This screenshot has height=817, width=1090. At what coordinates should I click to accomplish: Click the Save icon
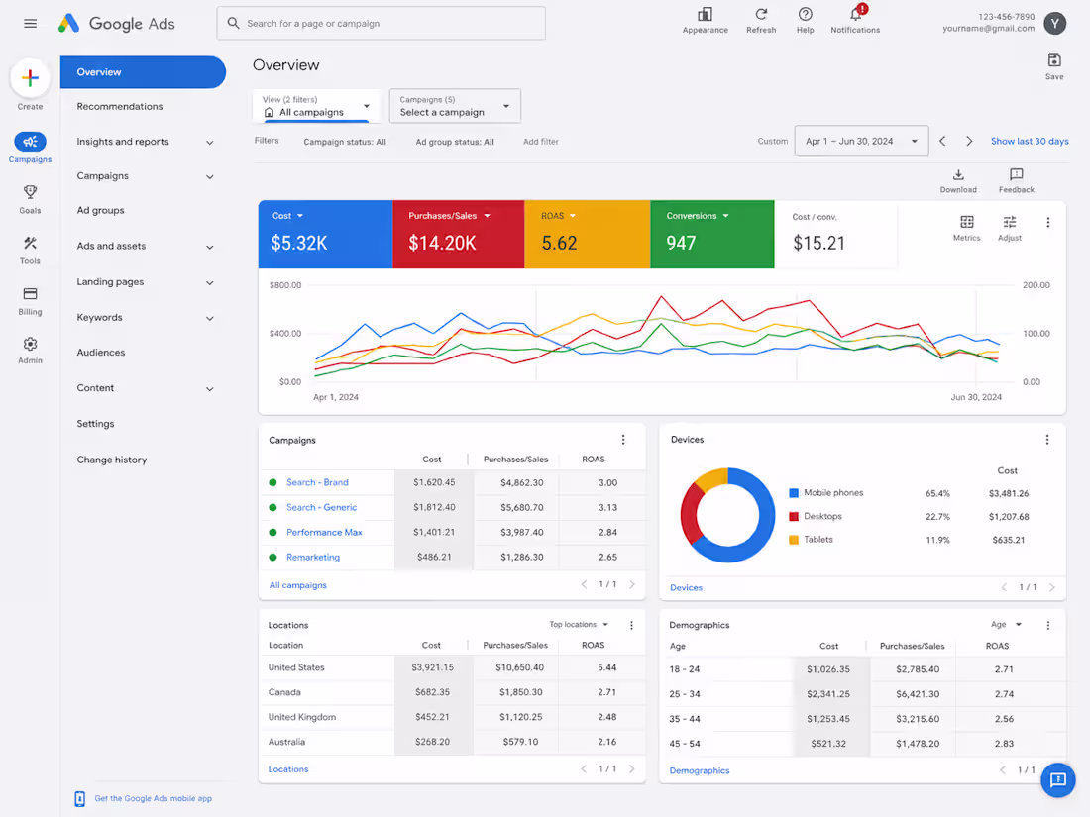pos(1054,60)
